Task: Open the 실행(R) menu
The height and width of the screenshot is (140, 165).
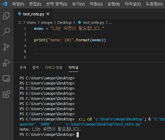Action: coord(113,4)
